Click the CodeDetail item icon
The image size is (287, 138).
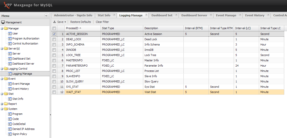[10, 124]
